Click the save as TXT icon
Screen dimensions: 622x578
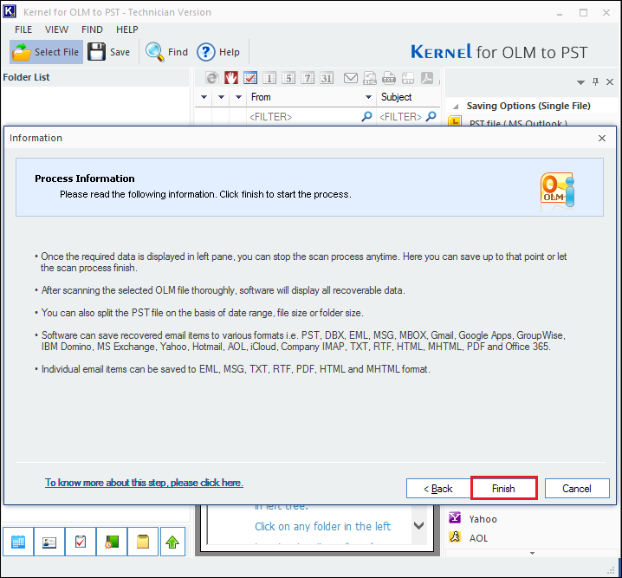[x=389, y=78]
